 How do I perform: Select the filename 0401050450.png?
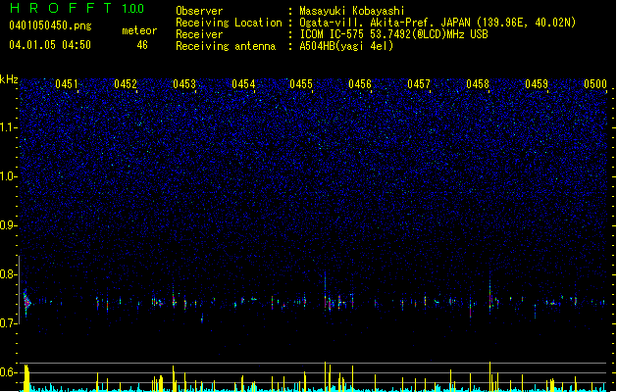click(50, 25)
